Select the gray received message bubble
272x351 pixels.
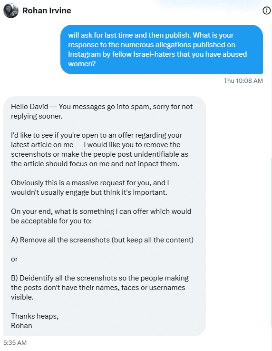[x=105, y=216]
